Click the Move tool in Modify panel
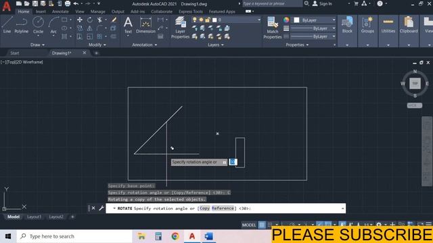 point(80,20)
